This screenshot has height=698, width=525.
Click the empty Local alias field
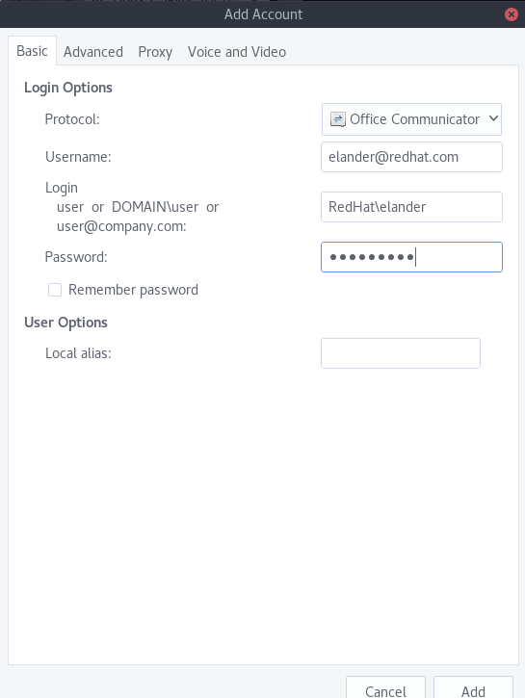[401, 353]
